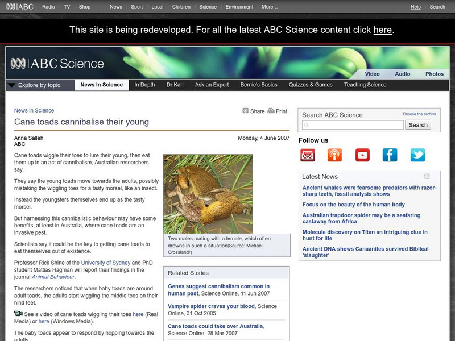The image size is (455, 341).
Task: Click the cane toads mating photo
Action: click(208, 193)
